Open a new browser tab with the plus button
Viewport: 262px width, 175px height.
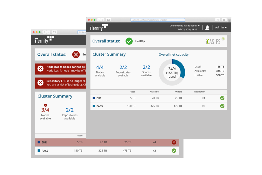tap(230, 20)
